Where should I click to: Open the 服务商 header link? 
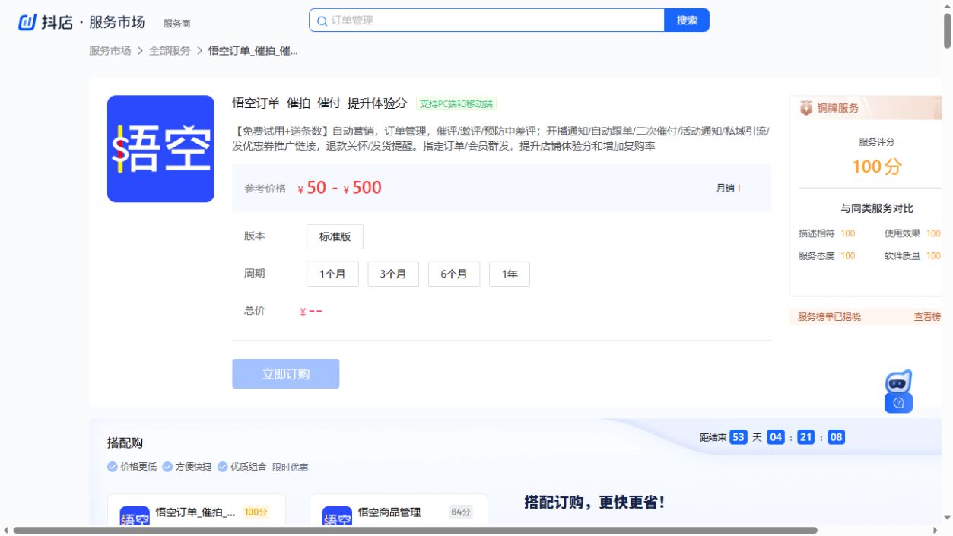[x=176, y=24]
